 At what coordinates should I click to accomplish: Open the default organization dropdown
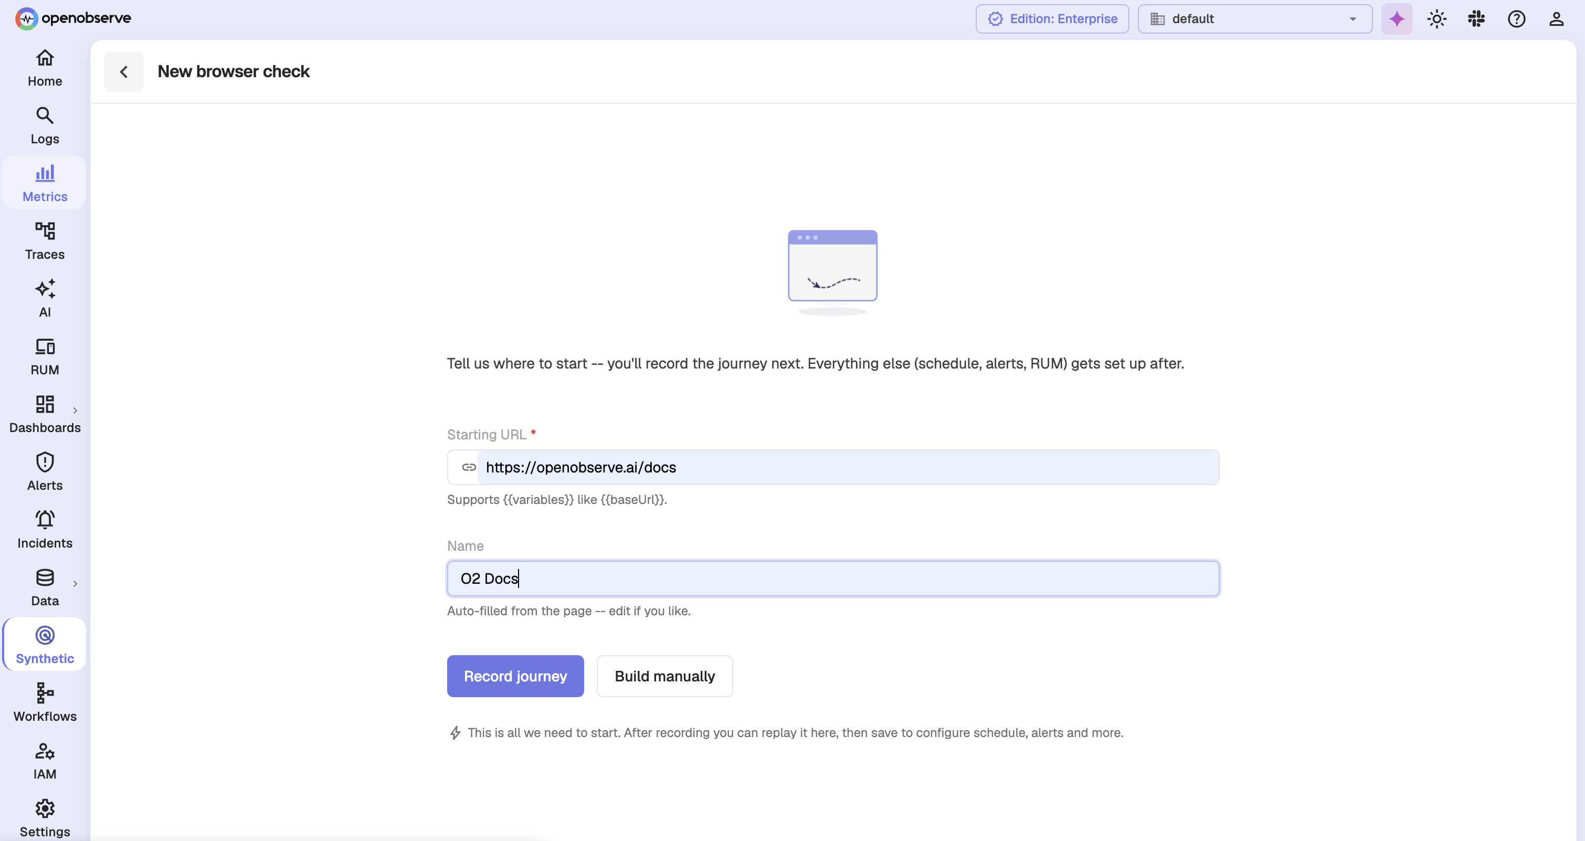(1254, 19)
